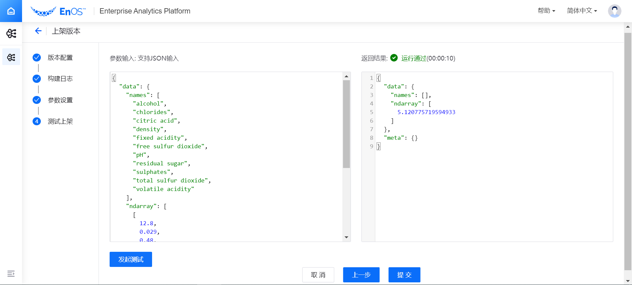This screenshot has height=285, width=632.
Task: Click the JSON input editor scrollbar thumb
Action: pos(346,124)
